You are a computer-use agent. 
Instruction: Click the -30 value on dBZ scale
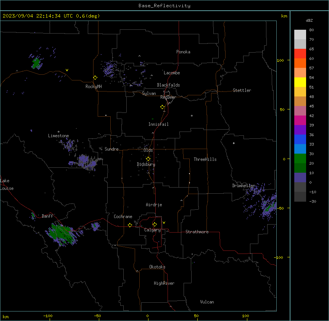coord(313,201)
